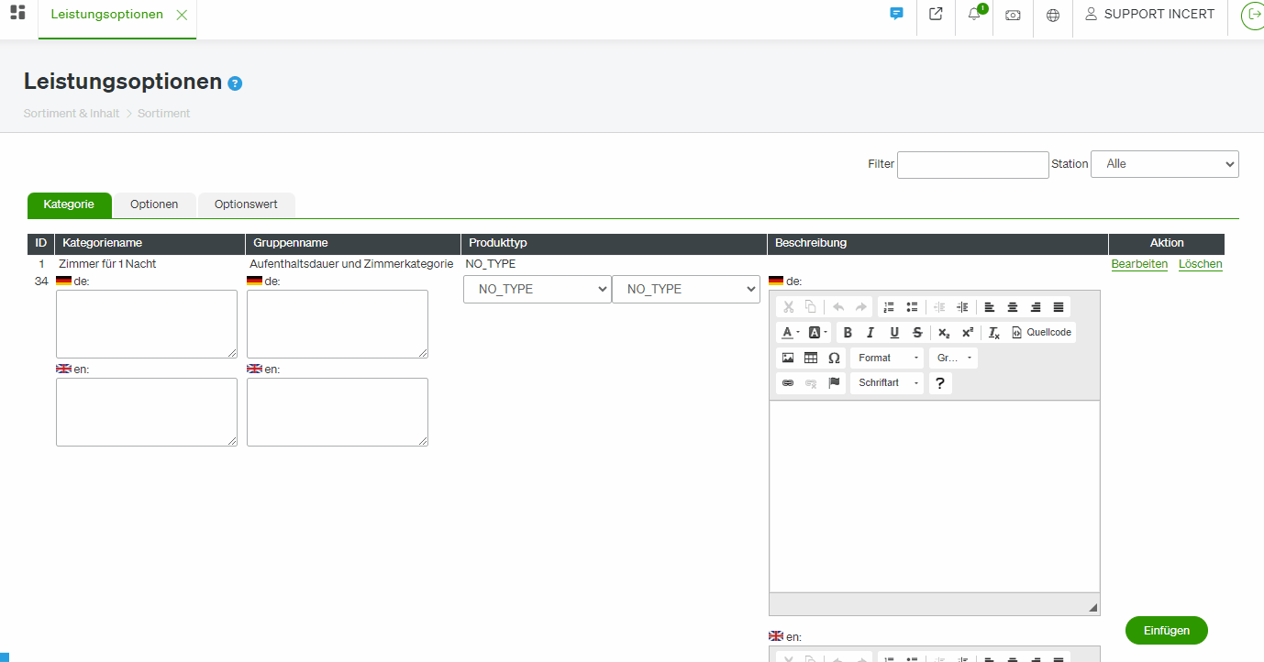1264x662 pixels.
Task: Insert an anchor with the flag icon
Action: coord(834,382)
